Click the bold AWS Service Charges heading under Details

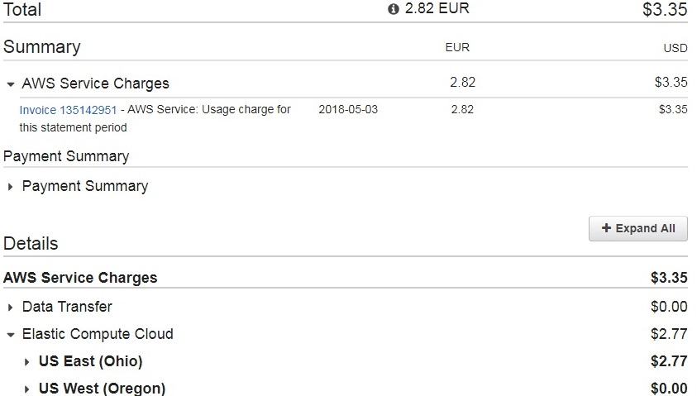pos(80,278)
